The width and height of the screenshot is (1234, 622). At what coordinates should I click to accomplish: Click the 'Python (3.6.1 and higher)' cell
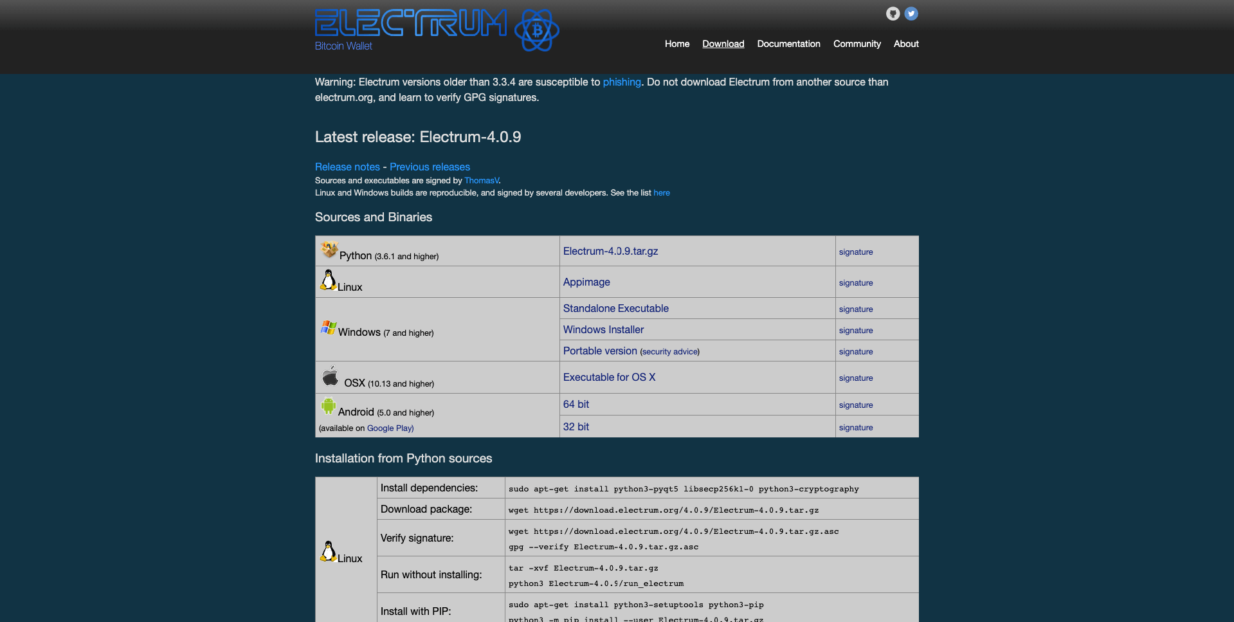point(437,251)
